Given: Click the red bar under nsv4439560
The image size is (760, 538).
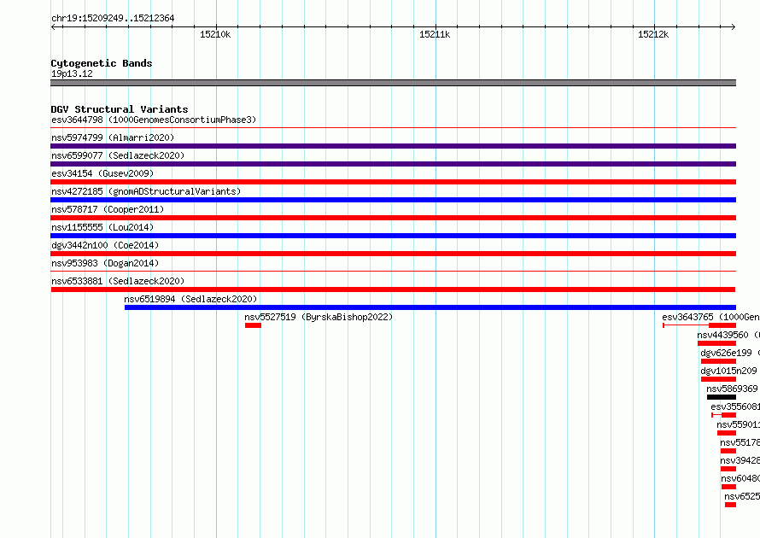Looking at the screenshot, I should (x=716, y=343).
